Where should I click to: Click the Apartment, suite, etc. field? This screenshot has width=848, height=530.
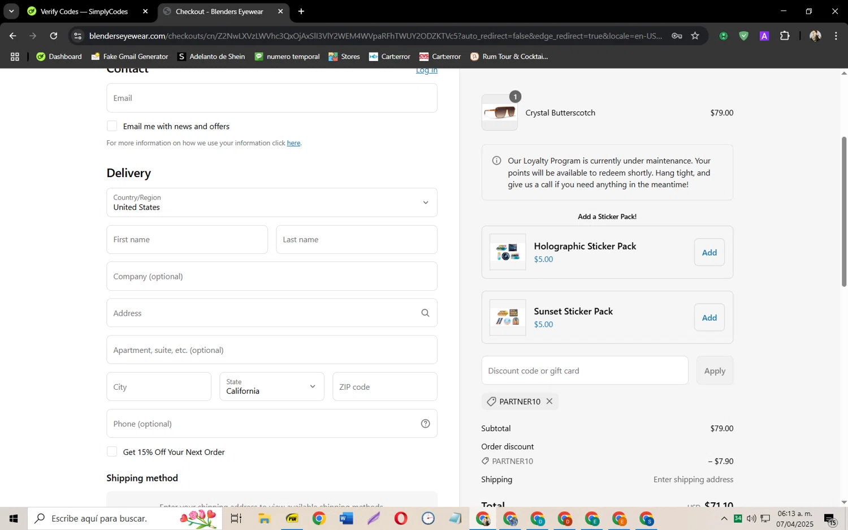point(272,350)
